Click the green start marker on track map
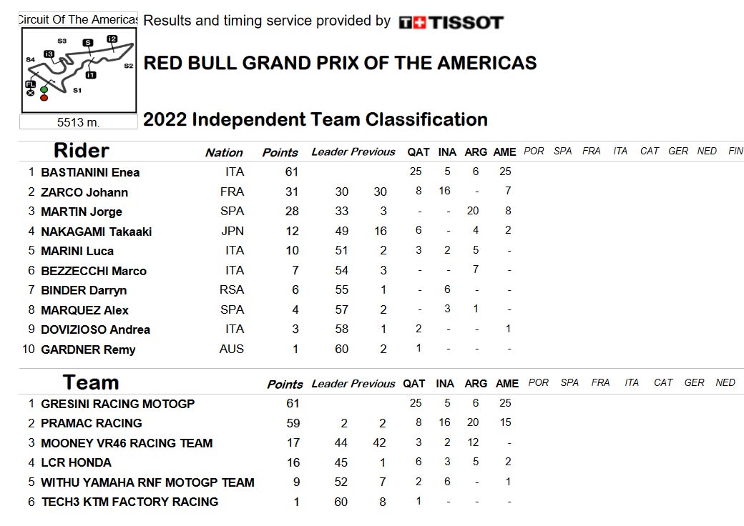Screen dimensions: 744x526 (x=44, y=89)
